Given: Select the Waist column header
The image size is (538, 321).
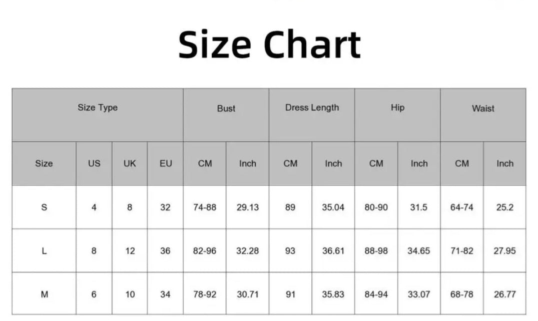Looking at the screenshot, I should point(483,108).
